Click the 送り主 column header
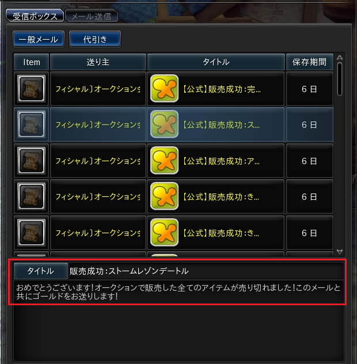 pos(98,62)
